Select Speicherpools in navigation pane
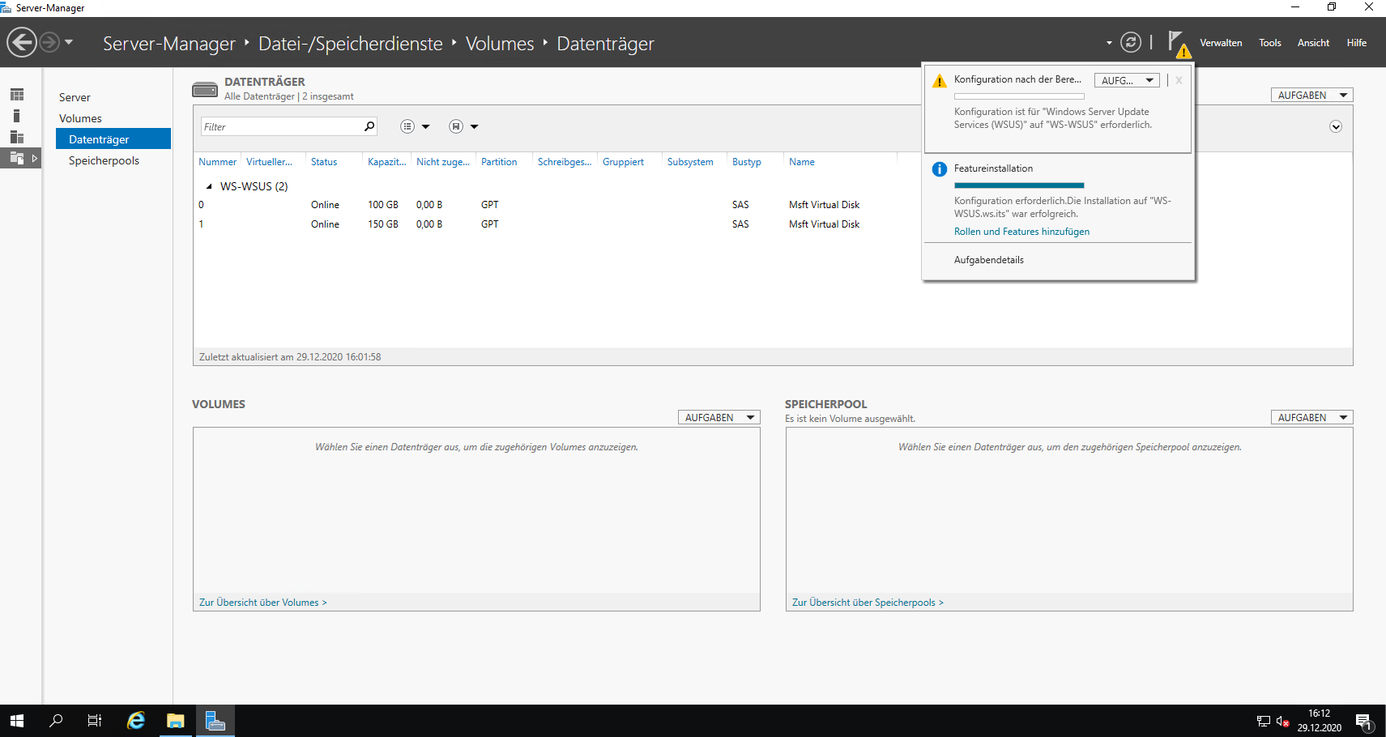Screen dimensions: 1386x737 click(x=104, y=160)
